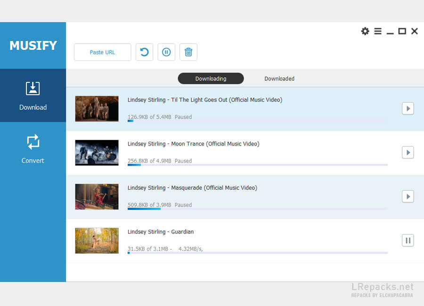Click Til The Light Goes Out thumbnail
Screen dimensions: 424x306
point(97,109)
